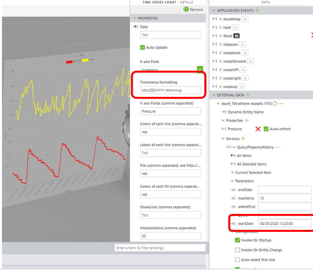Viewport: 313px width, 270px height.
Task: Enable Auto-select first row
Action: pos(237,260)
